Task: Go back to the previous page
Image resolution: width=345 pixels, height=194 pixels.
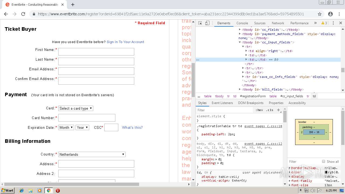Action: pos(6,14)
